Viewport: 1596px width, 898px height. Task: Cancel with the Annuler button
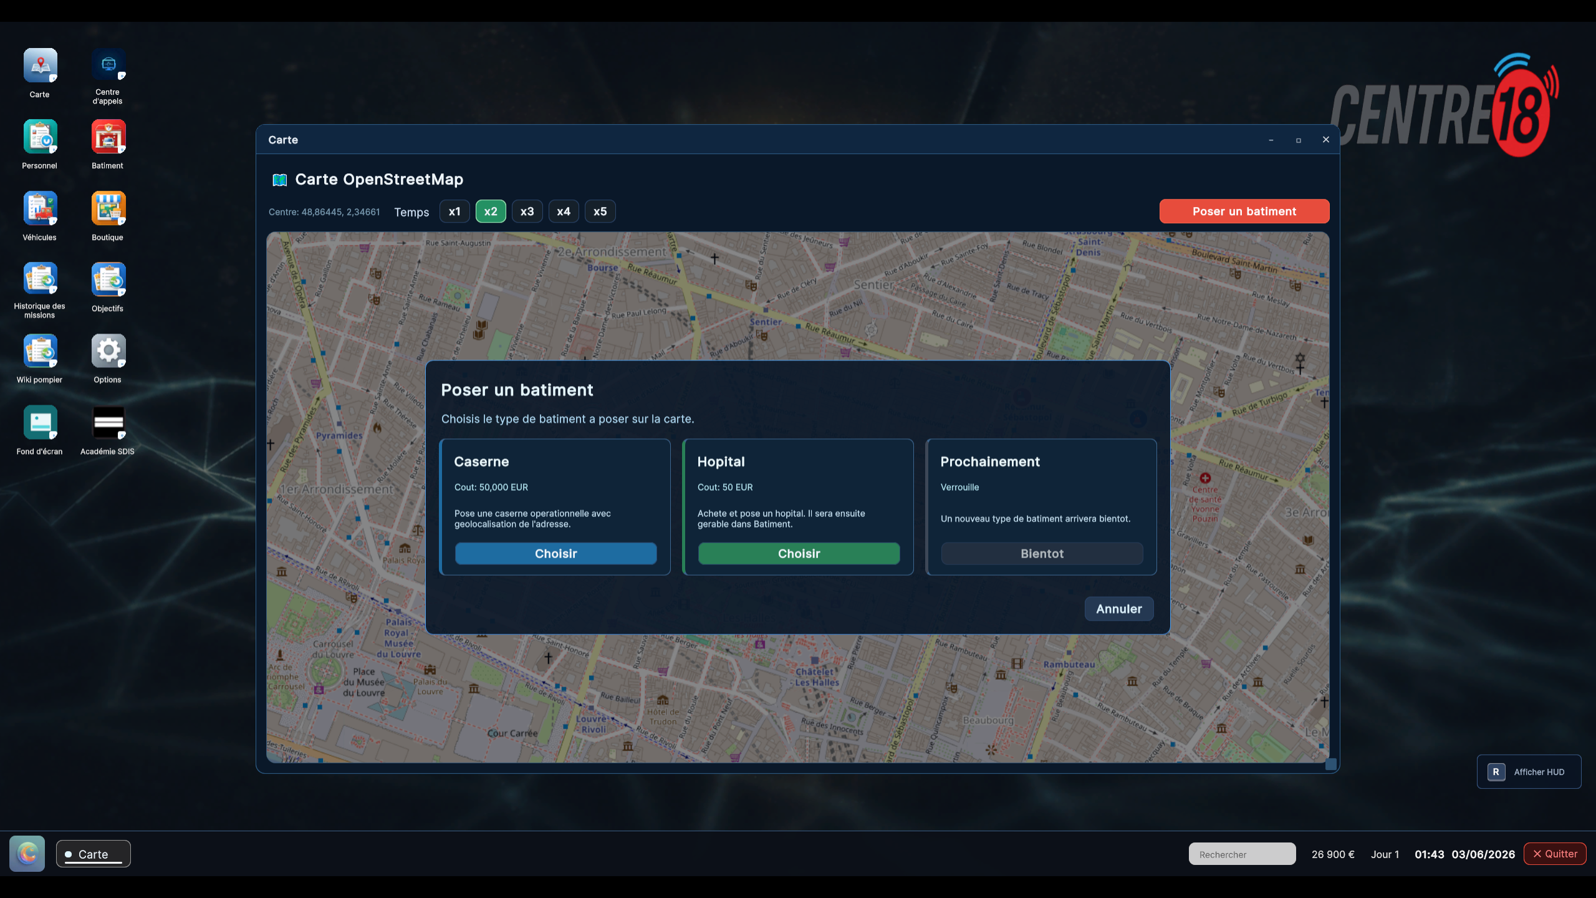[1119, 609]
